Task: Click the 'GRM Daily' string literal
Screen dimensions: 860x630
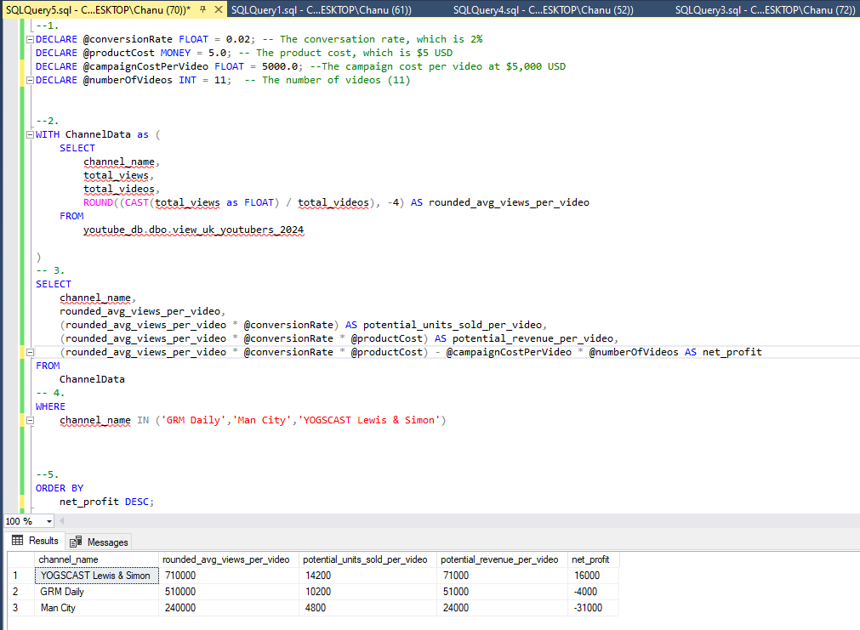Action: tap(193, 420)
